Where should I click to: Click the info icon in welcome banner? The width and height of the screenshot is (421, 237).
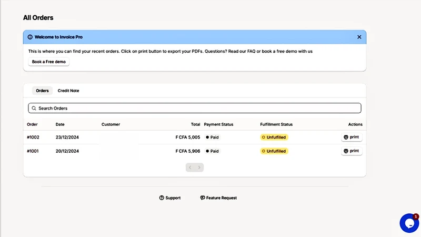tap(30, 37)
